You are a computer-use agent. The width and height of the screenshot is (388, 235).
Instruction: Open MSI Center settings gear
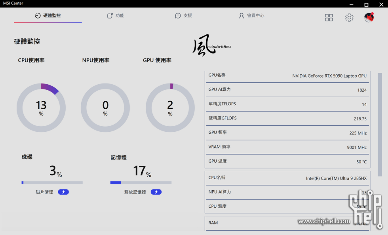coord(349,17)
